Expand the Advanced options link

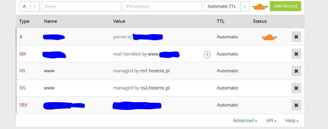(x=245, y=121)
